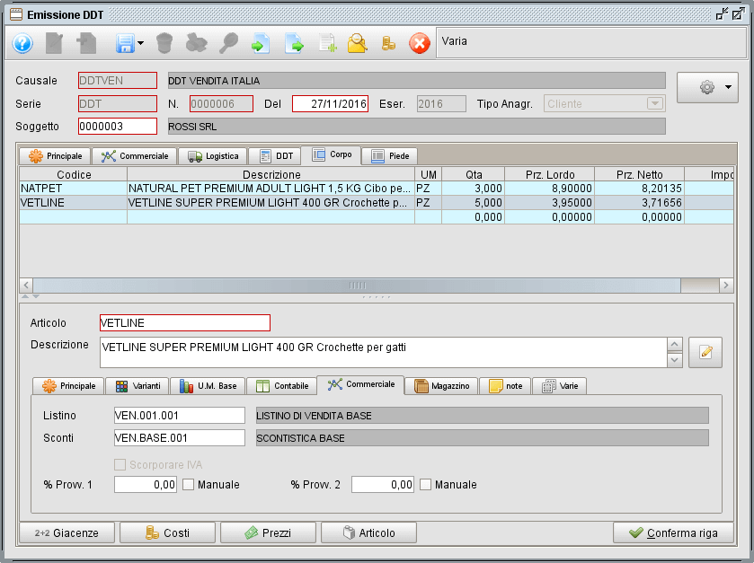The height and width of the screenshot is (563, 754).
Task: Switch to the upper Commerciale tab
Action: 135,156
